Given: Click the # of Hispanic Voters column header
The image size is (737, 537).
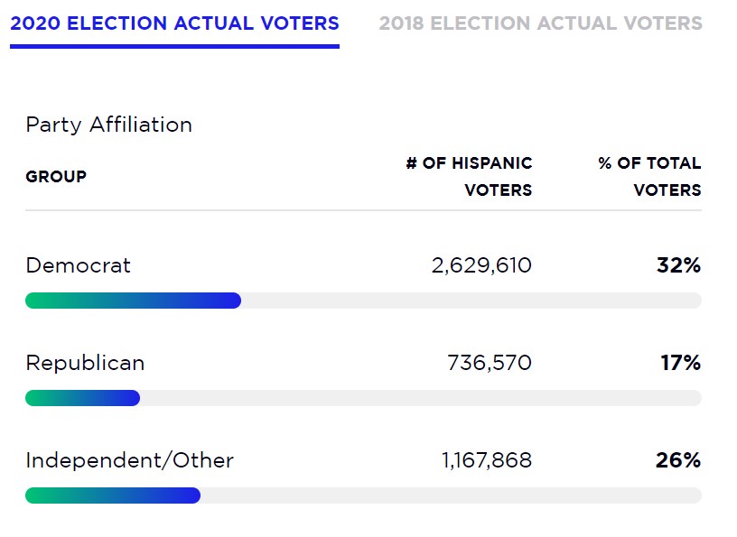Looking at the screenshot, I should (x=470, y=177).
